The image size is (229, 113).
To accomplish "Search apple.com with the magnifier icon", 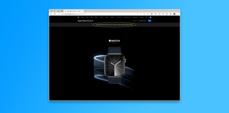I will (x=147, y=17).
